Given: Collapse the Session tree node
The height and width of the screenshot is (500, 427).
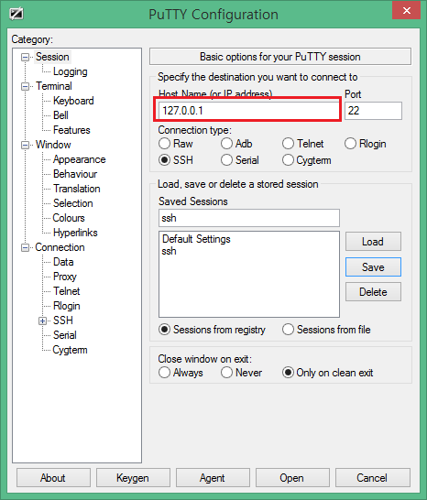Looking at the screenshot, I should (x=25, y=58).
